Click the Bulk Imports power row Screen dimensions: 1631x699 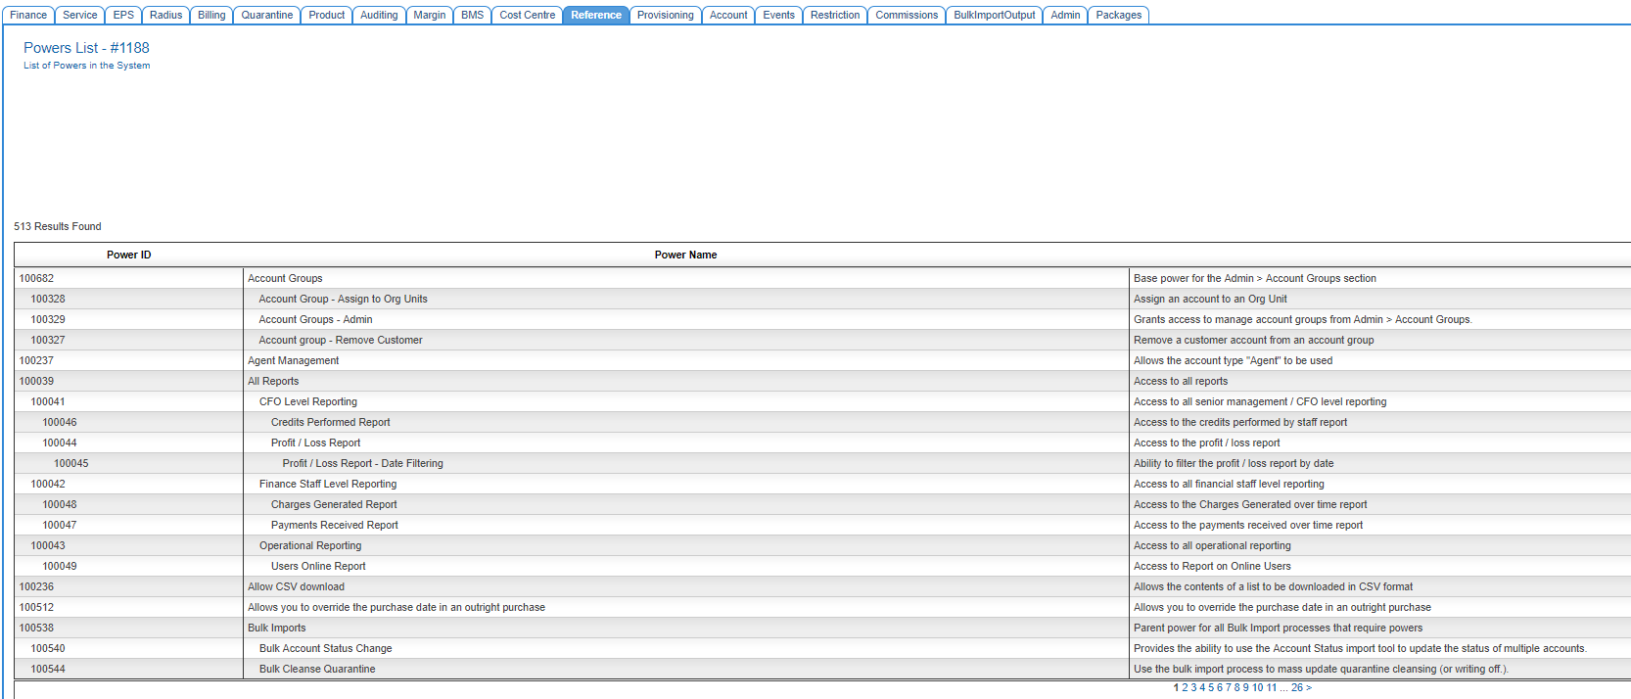pyautogui.click(x=276, y=628)
